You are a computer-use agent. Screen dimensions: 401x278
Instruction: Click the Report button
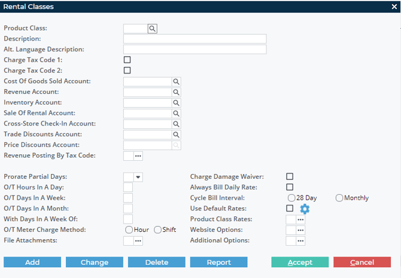(218, 262)
